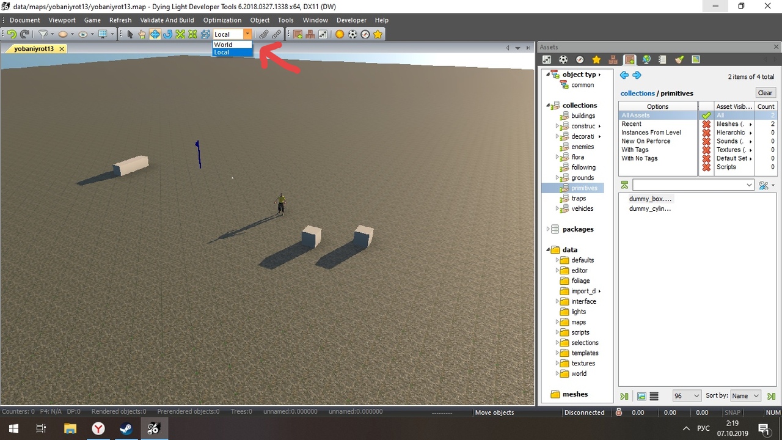Open Steam from the Windows taskbar
This screenshot has height=440, width=782.
(x=126, y=428)
